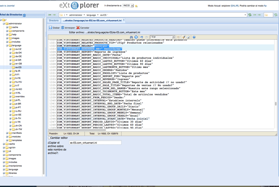
Task: Click Total Ln 1832, Ch 132975 status
Action: [104, 134]
